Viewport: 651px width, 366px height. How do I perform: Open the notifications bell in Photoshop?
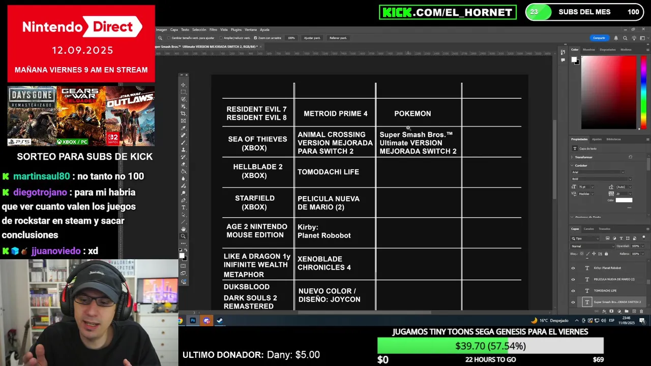click(616, 38)
